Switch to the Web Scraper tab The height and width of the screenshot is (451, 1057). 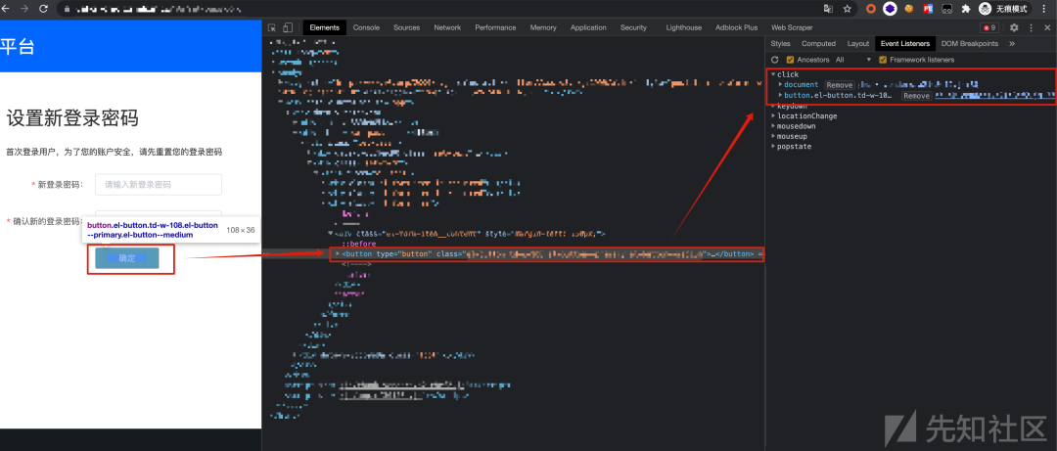pyautogui.click(x=792, y=27)
